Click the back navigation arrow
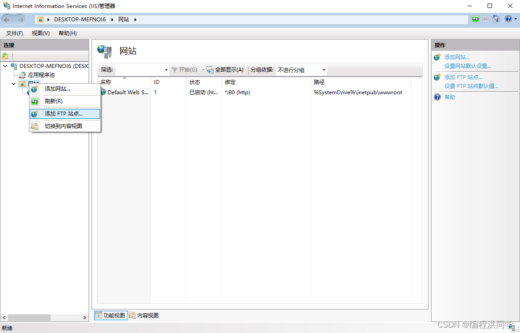The image size is (520, 333). 7,20
